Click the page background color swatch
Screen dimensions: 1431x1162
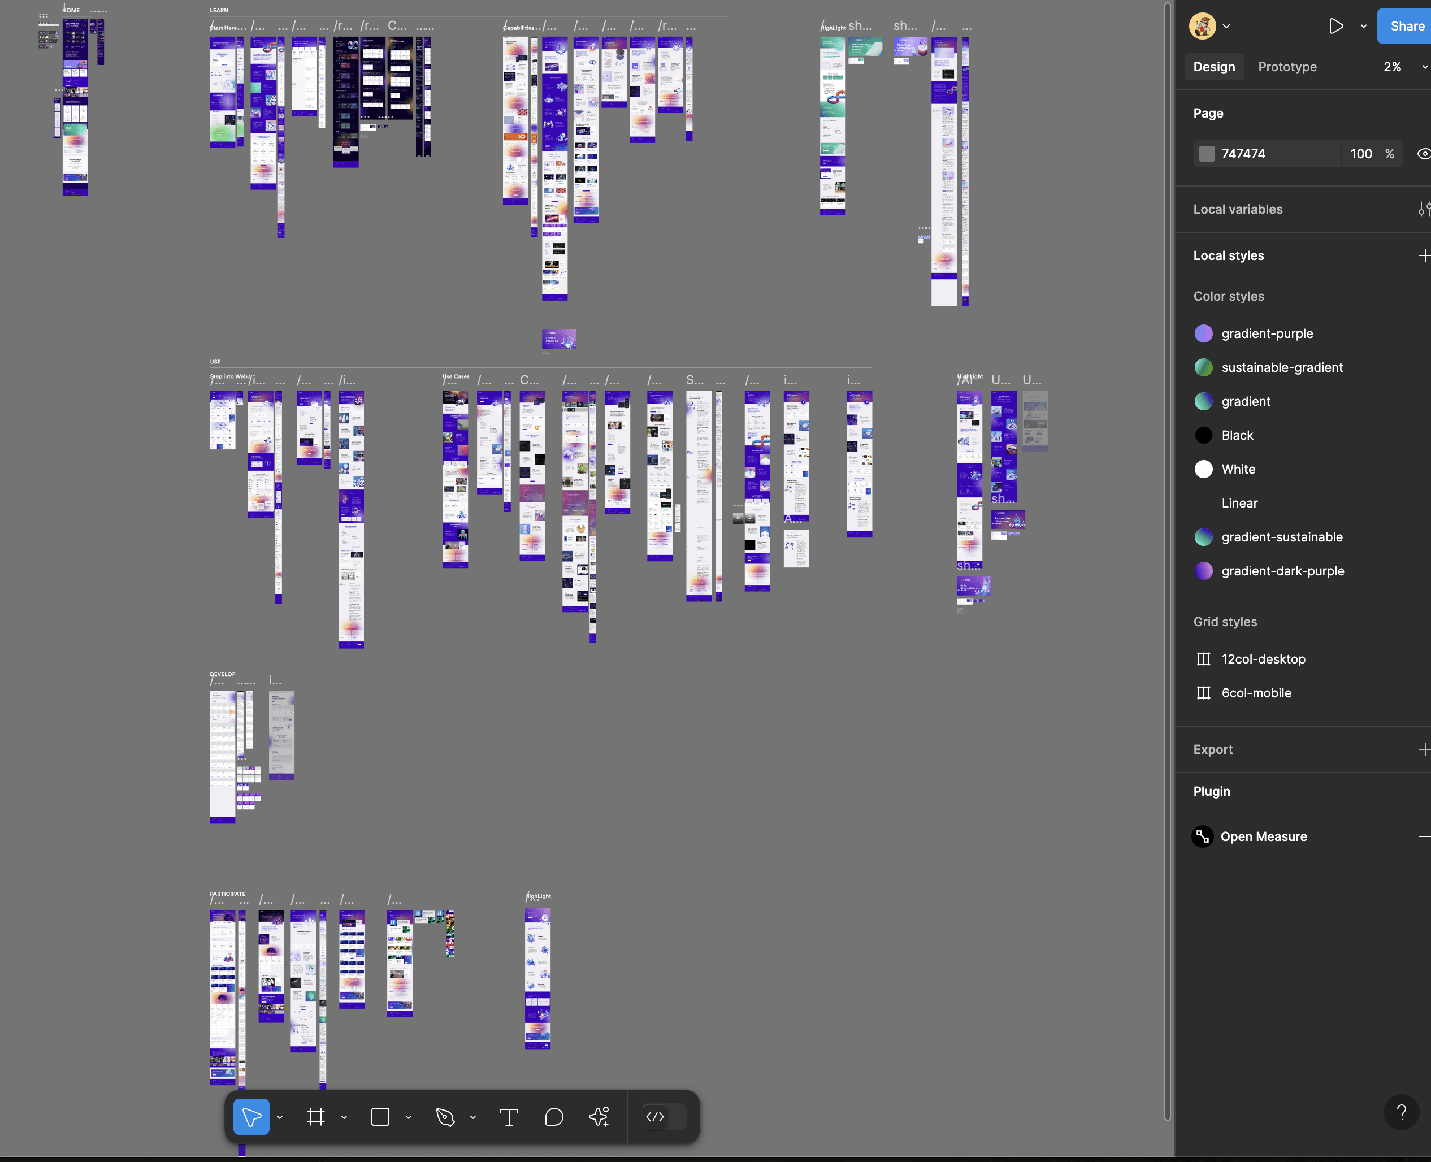[1207, 154]
